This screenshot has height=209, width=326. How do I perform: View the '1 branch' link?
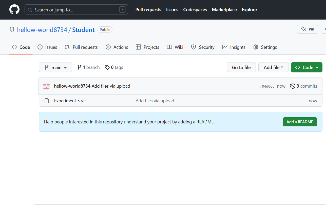tap(88, 67)
